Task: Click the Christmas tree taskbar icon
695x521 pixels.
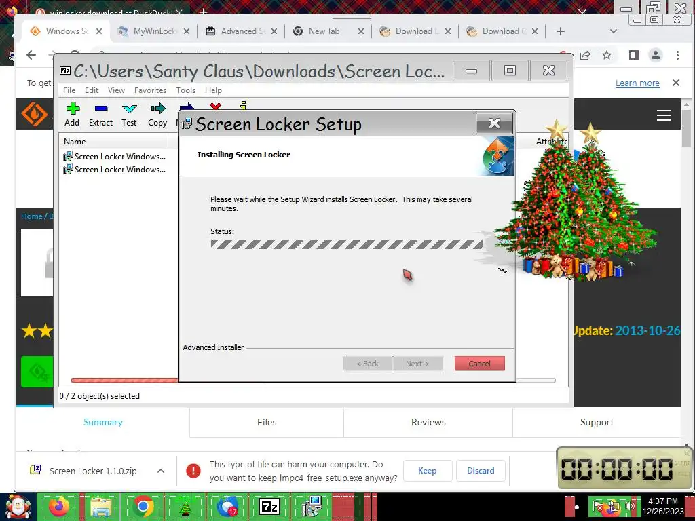Action: pyautogui.click(x=185, y=506)
